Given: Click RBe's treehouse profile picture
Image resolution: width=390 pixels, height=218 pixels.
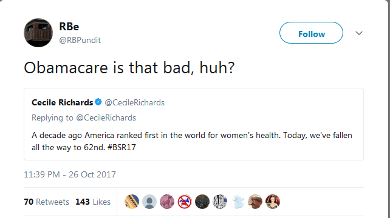Looking at the screenshot, I should pos(38,33).
